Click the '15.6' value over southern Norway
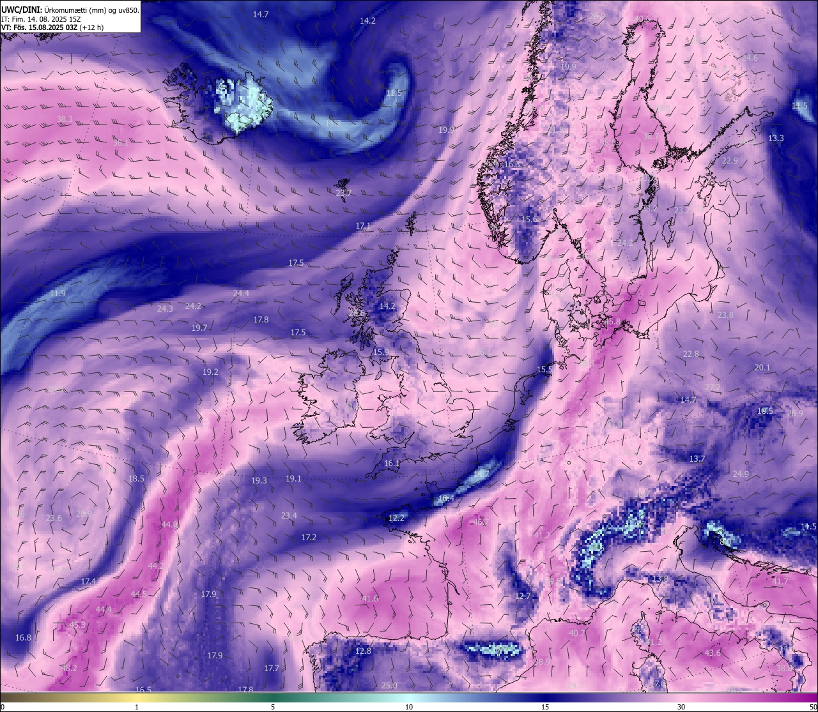The image size is (818, 712). tap(529, 219)
